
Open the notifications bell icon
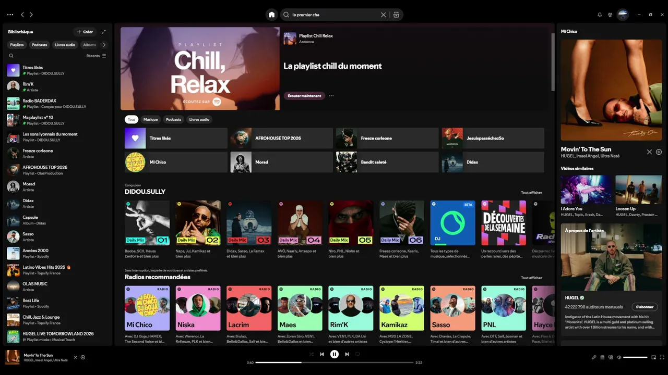600,15
